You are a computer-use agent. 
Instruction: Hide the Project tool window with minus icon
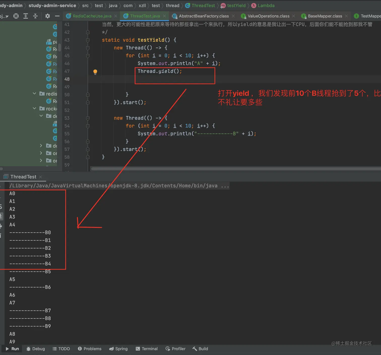tap(57, 16)
